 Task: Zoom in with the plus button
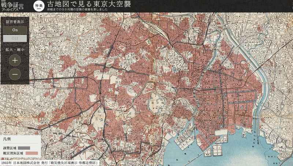click(x=15, y=60)
